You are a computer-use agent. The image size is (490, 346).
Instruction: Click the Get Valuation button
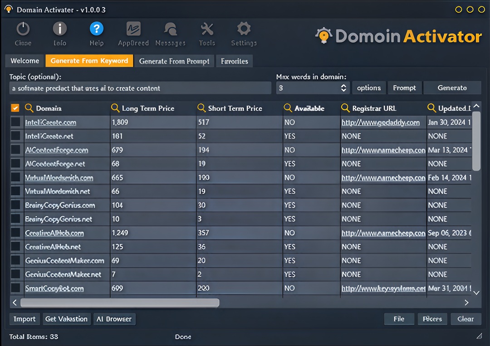pyautogui.click(x=67, y=319)
